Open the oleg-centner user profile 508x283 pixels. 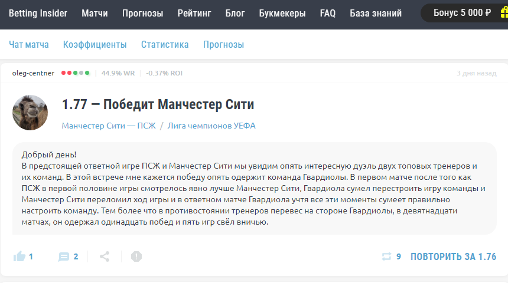(x=33, y=73)
